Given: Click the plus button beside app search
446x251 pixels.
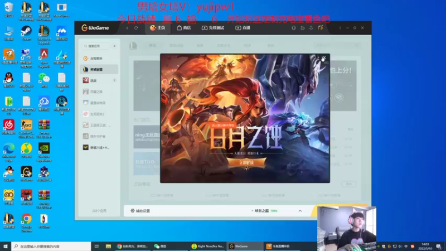Looking at the screenshot, I should coord(114,46).
